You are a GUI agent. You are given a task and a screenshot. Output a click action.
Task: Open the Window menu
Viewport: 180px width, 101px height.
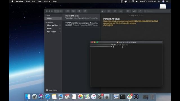coord(47,1)
